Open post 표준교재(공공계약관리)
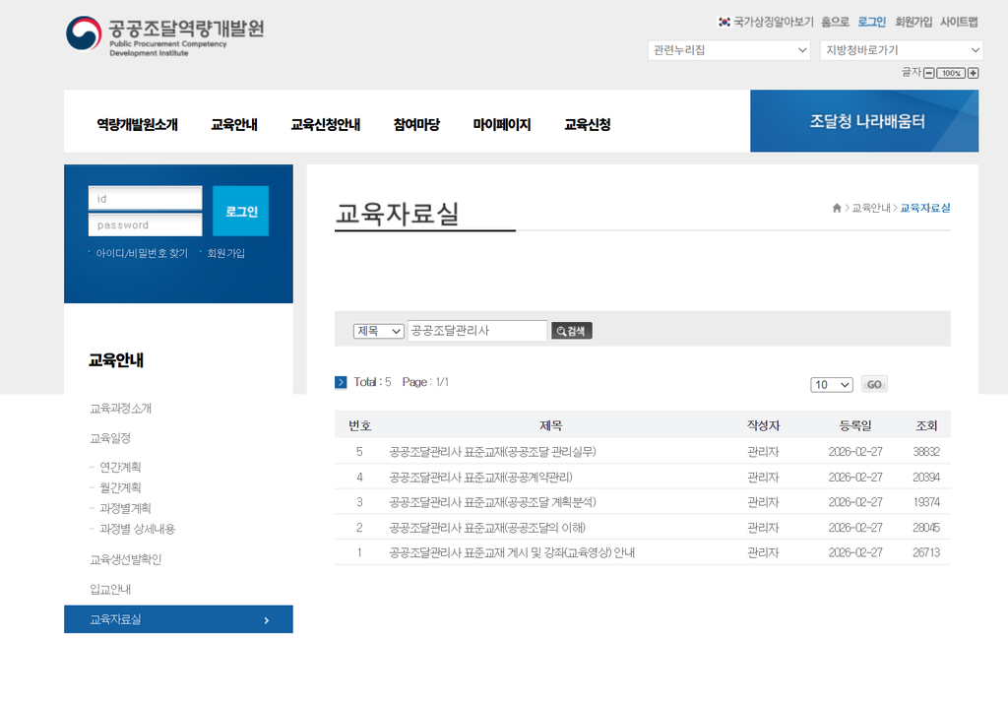Viewport: 1008px width, 705px height. point(480,478)
